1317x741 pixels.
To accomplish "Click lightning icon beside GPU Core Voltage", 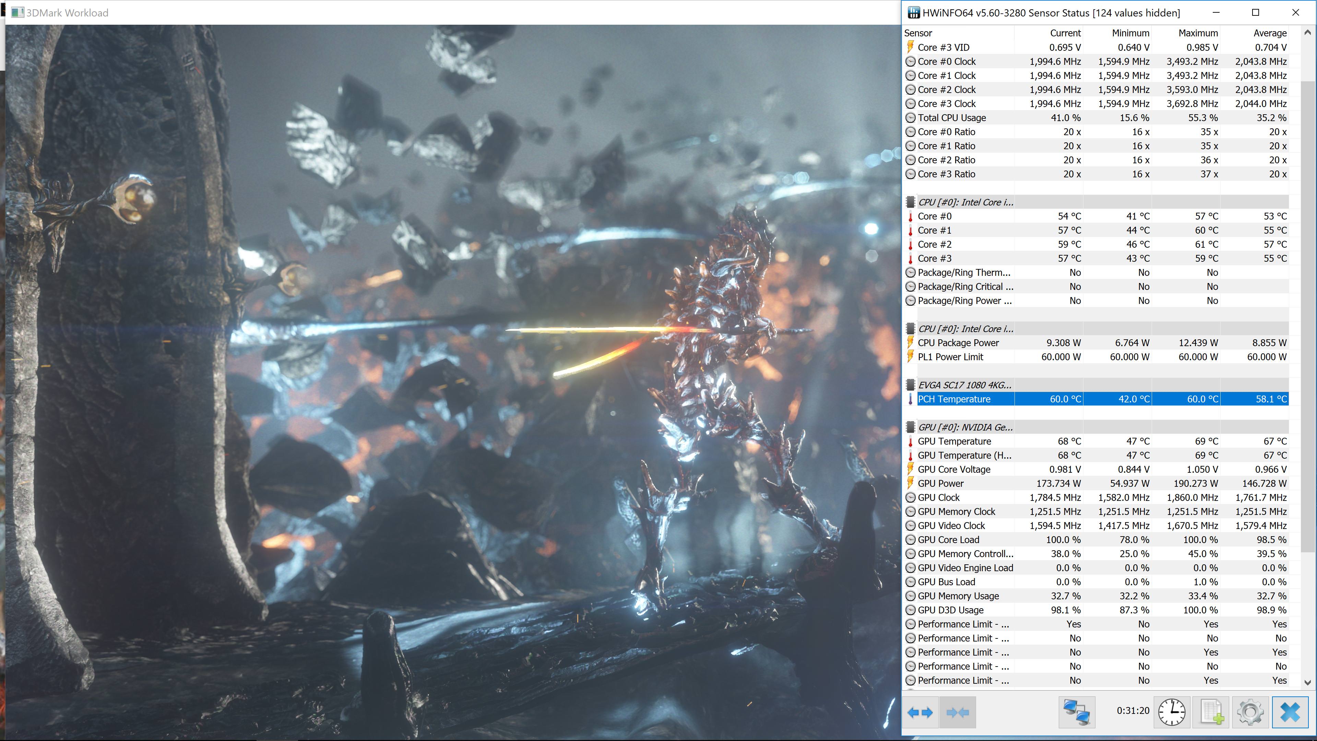I will pyautogui.click(x=910, y=469).
